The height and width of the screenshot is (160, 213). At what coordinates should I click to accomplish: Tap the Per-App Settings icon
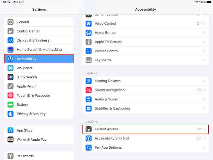[89, 147]
